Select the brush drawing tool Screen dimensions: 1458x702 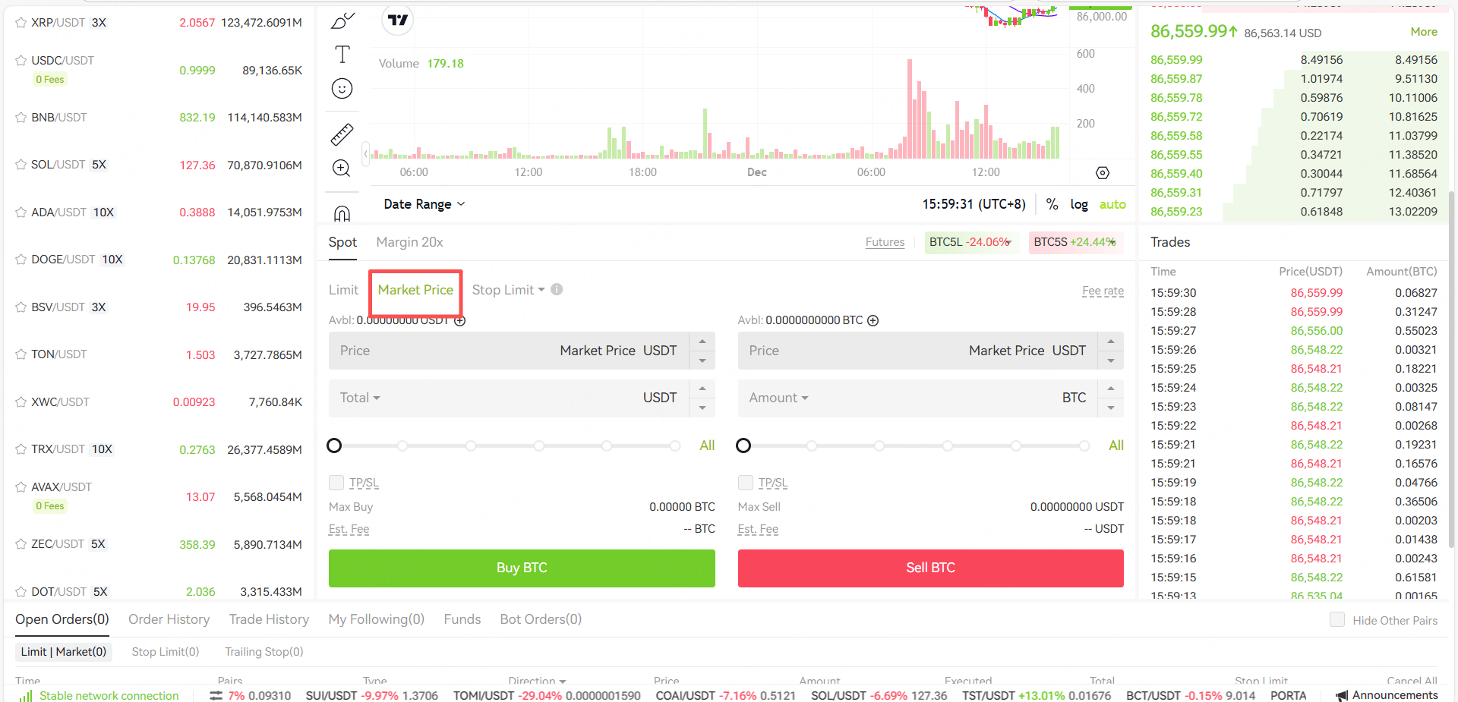342,20
